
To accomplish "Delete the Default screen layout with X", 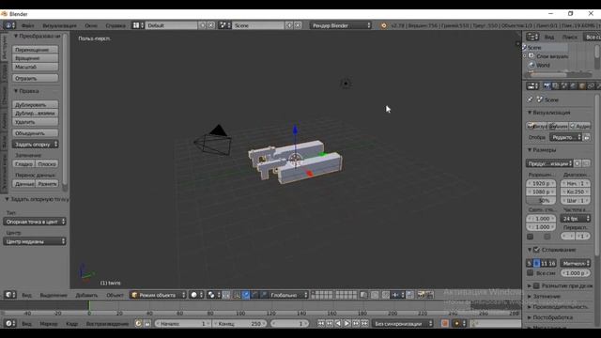I will click(211, 25).
